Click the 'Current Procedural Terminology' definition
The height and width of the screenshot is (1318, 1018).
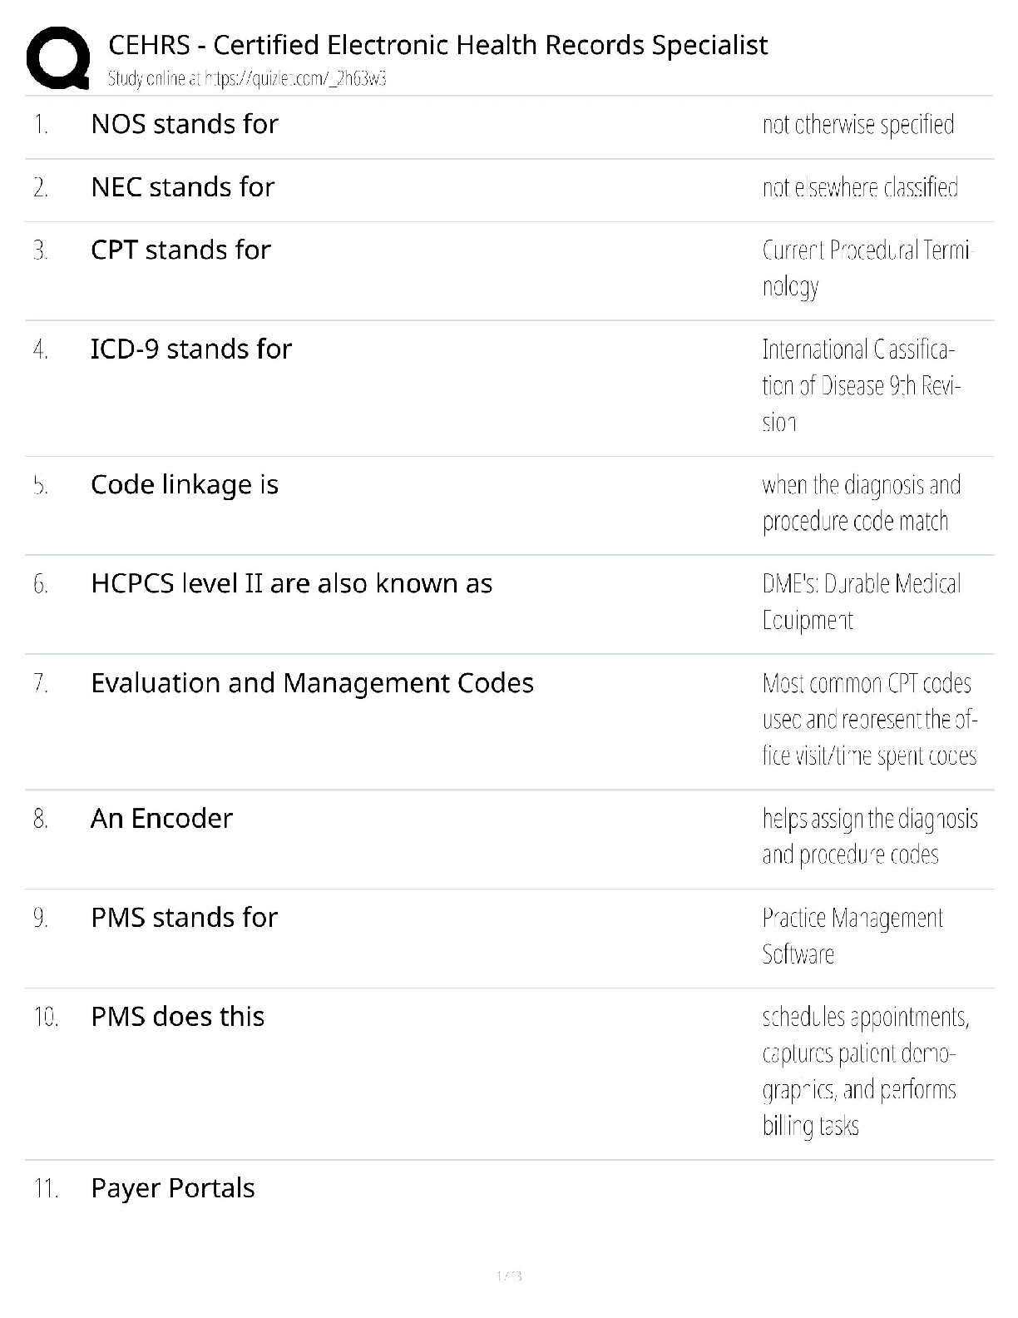pos(865,268)
